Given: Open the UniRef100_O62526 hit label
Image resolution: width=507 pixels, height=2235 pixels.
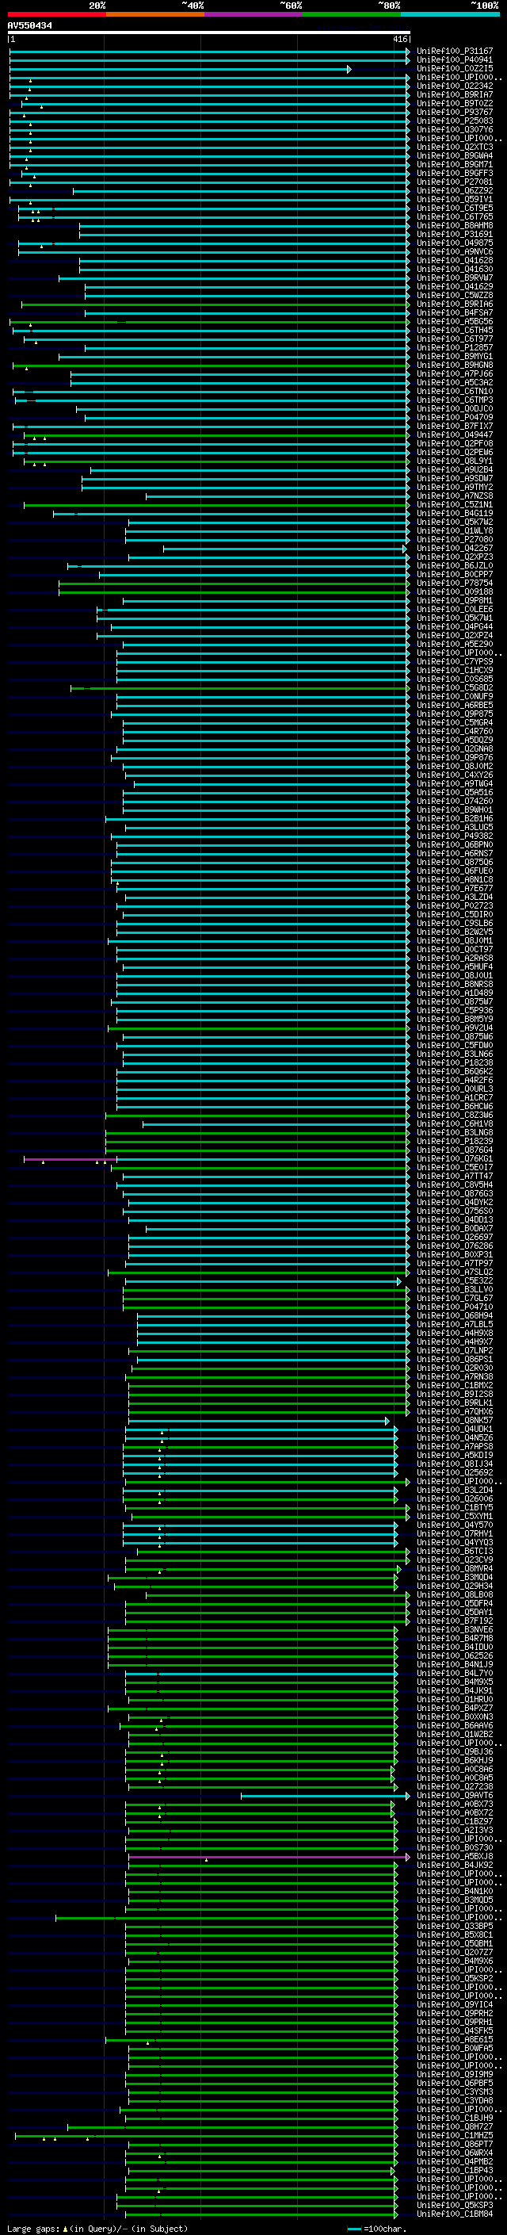Looking at the screenshot, I should pyautogui.click(x=454, y=1656).
